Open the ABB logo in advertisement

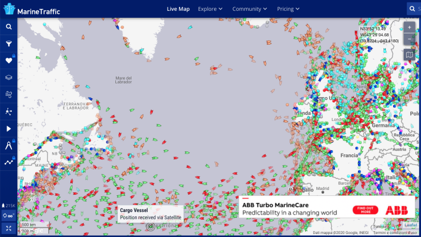point(397,210)
